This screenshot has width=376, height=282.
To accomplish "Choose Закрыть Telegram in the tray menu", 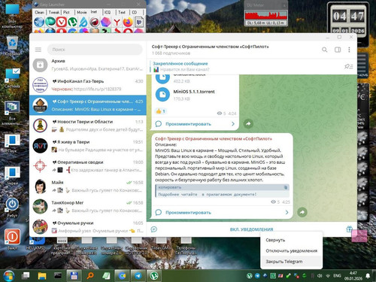I will click(x=292, y=262).
